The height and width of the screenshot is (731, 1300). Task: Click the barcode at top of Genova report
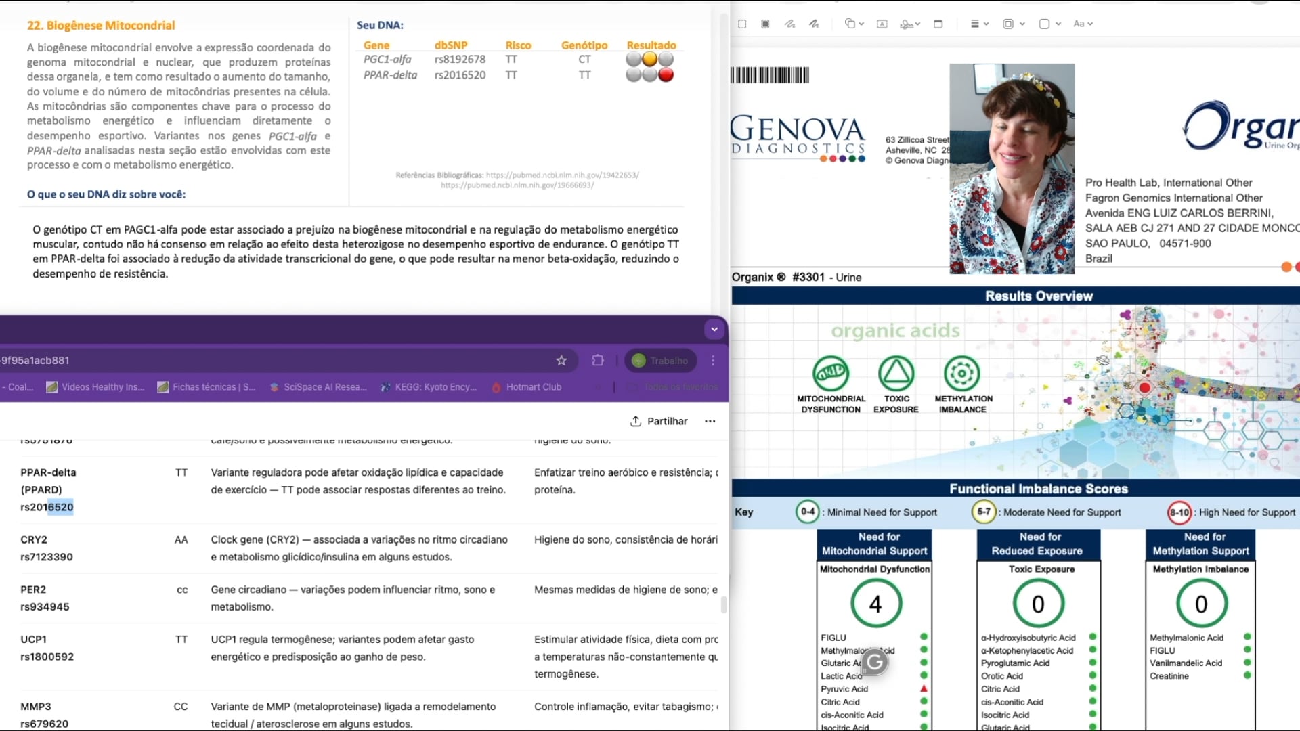[x=770, y=74]
